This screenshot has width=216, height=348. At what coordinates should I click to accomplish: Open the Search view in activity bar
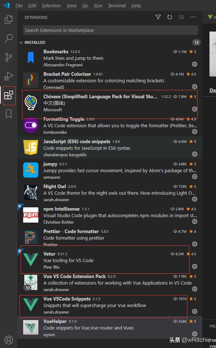pyautogui.click(x=9, y=38)
